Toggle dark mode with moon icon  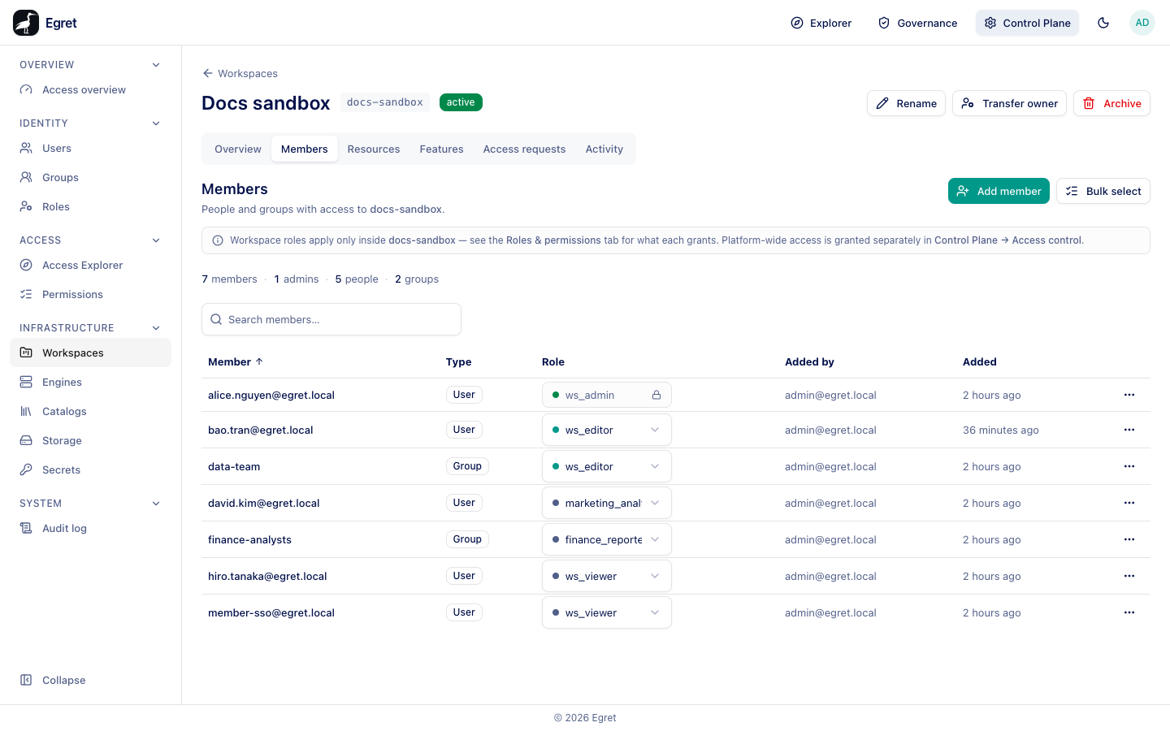[1103, 23]
